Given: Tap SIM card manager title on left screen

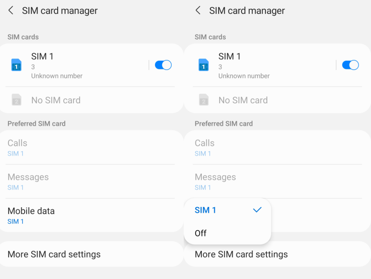Looking at the screenshot, I should coord(60,11).
